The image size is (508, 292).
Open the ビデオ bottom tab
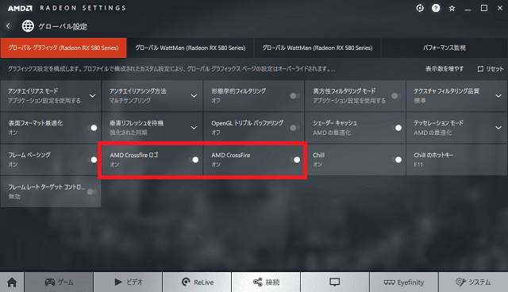[129, 282]
